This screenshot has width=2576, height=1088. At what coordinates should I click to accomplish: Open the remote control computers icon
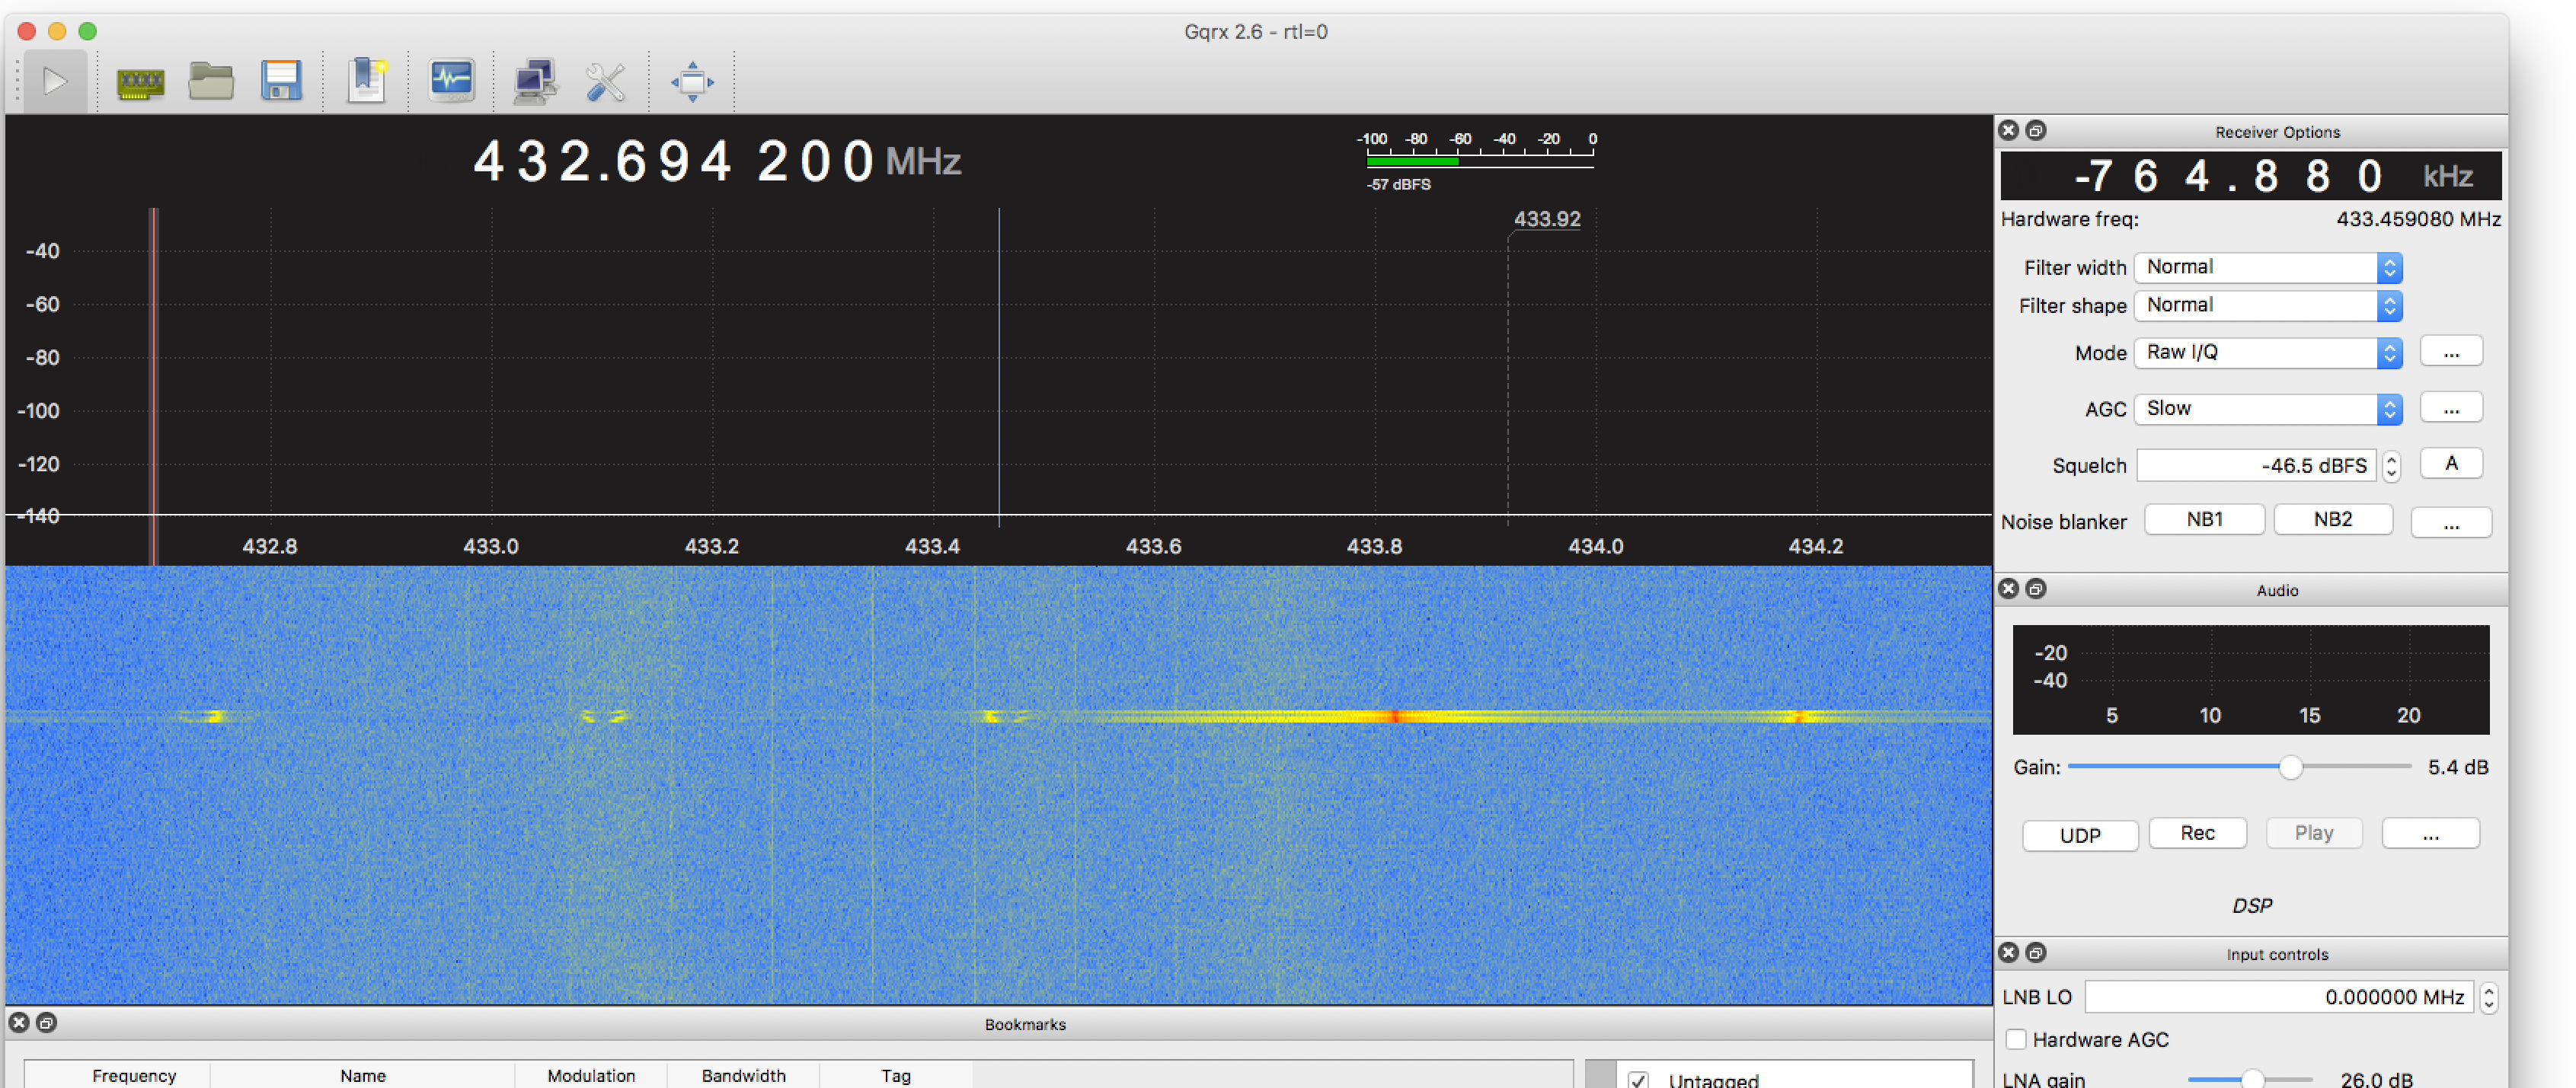[535, 82]
